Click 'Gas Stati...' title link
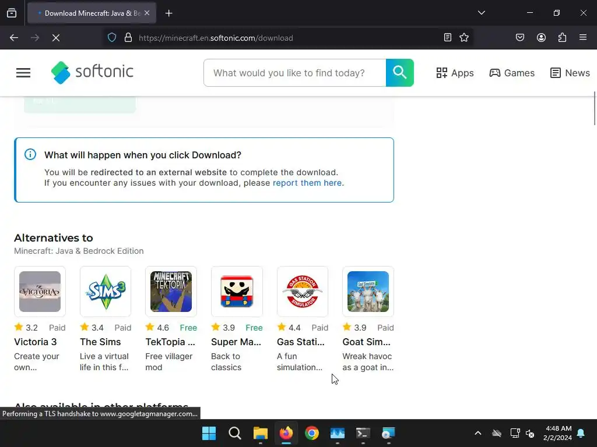Screen dimensions: 597x447 tap(301, 342)
